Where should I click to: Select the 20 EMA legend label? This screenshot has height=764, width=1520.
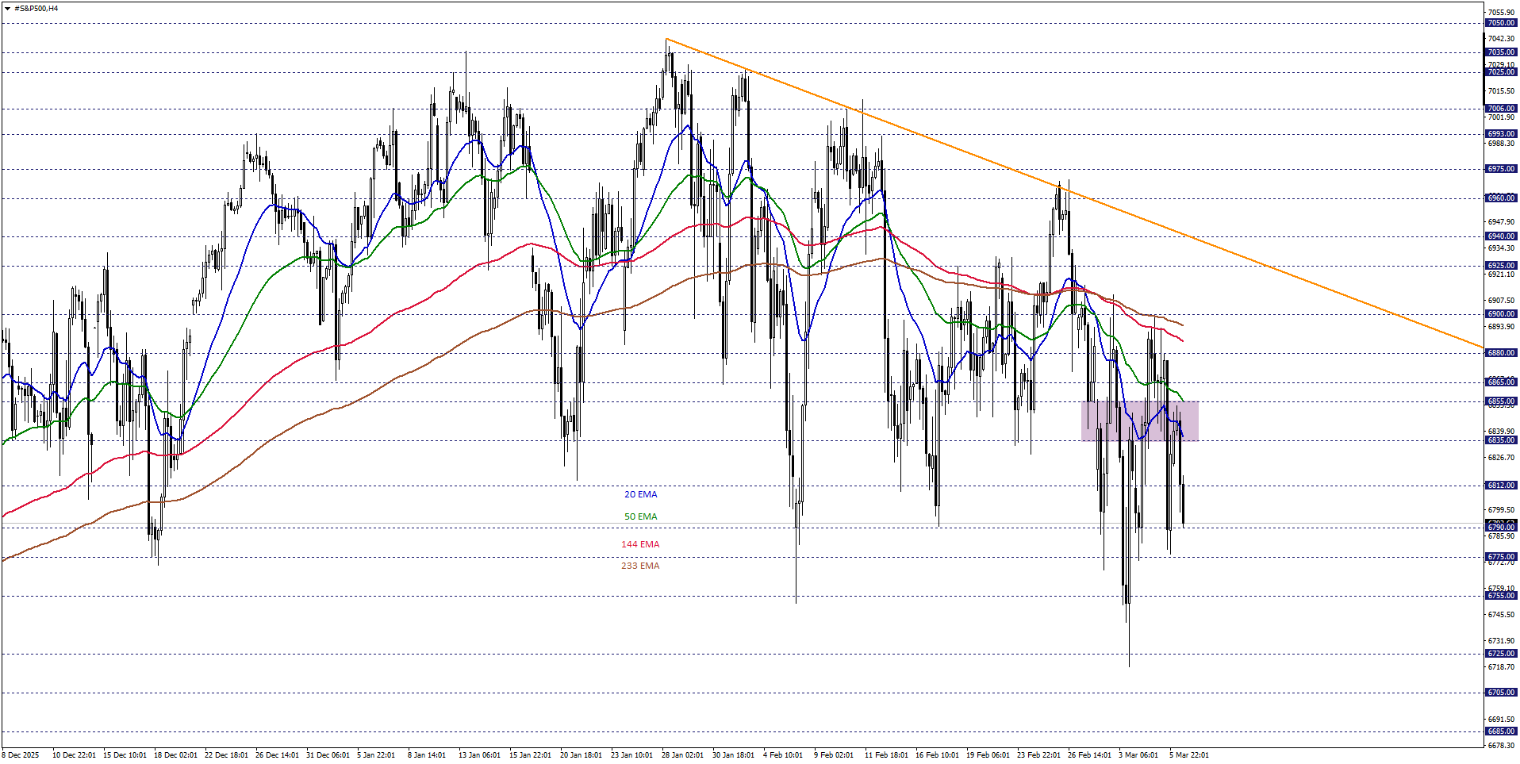639,493
